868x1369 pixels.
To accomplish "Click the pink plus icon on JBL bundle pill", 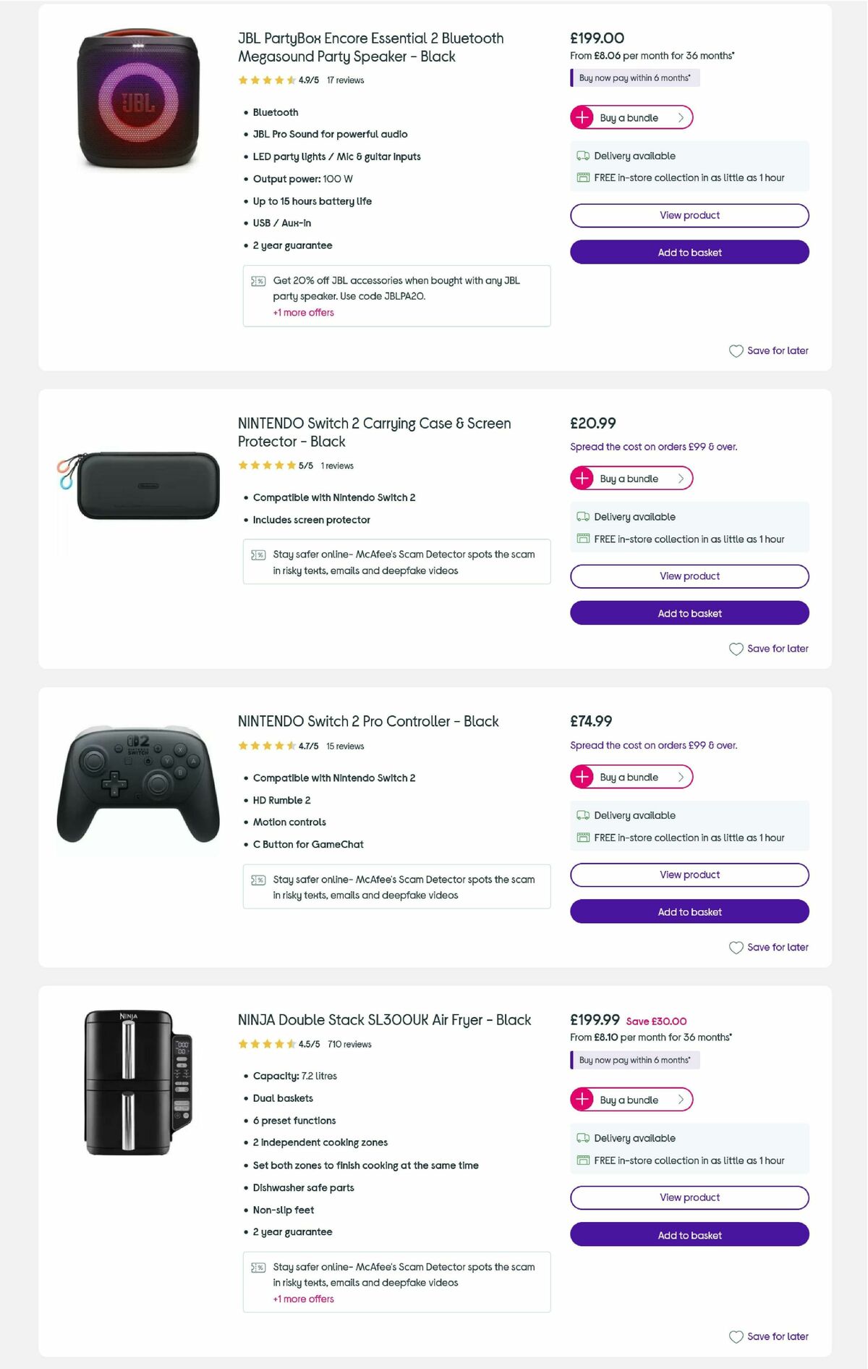I will tap(583, 117).
